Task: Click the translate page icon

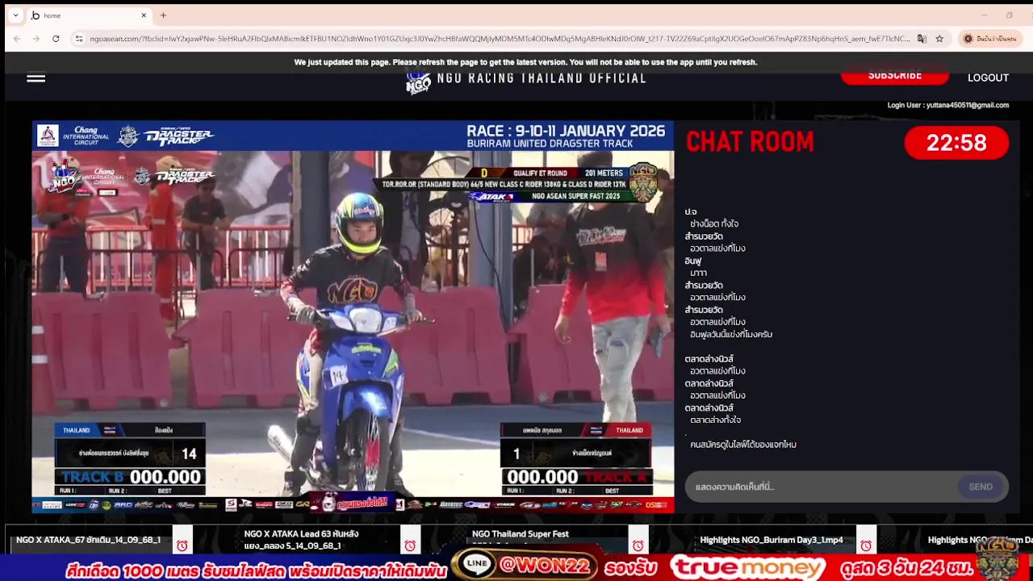Action: [922, 39]
